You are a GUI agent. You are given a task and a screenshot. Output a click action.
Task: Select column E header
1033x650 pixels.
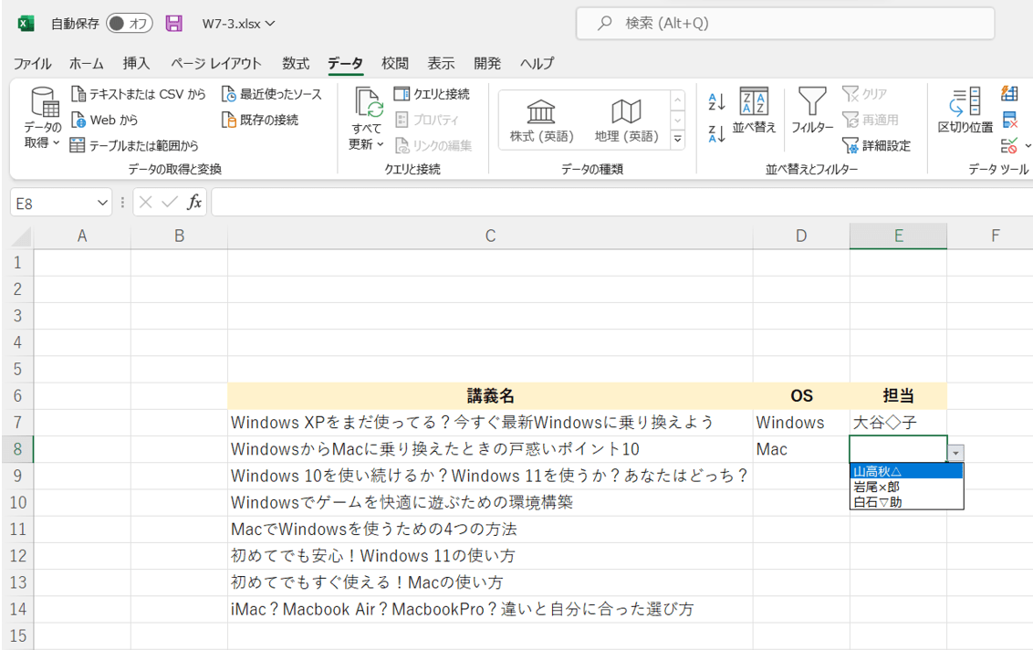pos(898,236)
